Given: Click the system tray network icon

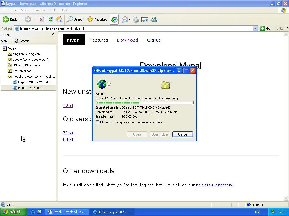Looking at the screenshot, I should (x=273, y=212).
